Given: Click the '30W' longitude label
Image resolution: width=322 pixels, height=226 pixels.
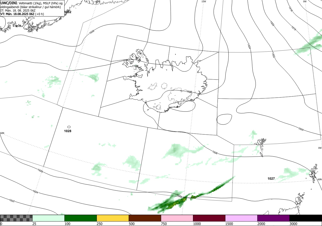Looking at the screenshot, I should (98, 2).
